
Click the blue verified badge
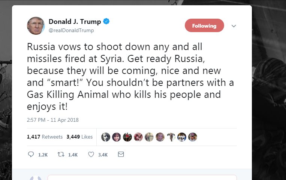(x=106, y=22)
